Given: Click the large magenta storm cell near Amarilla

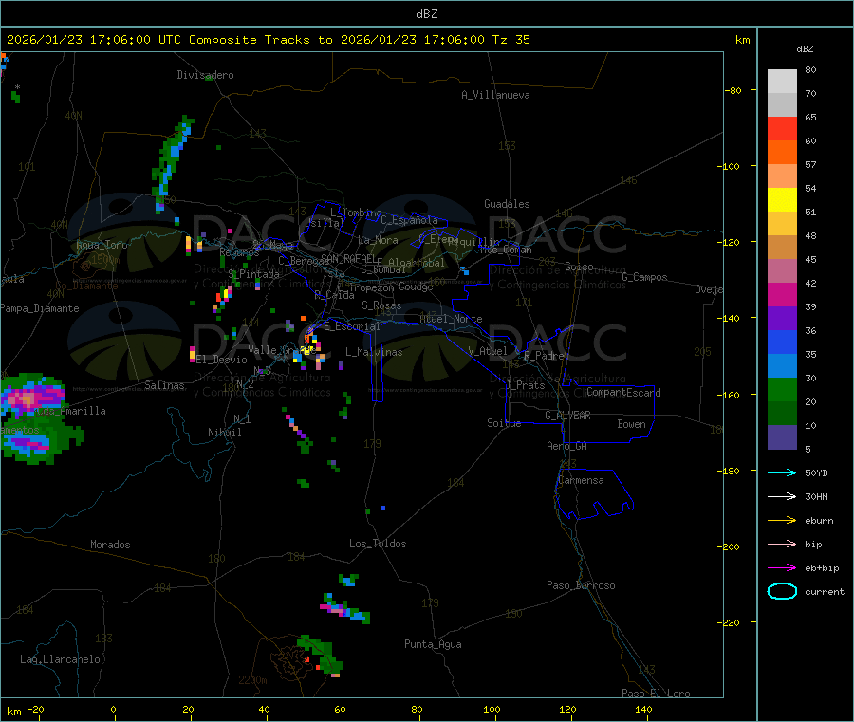Looking at the screenshot, I should [32, 398].
